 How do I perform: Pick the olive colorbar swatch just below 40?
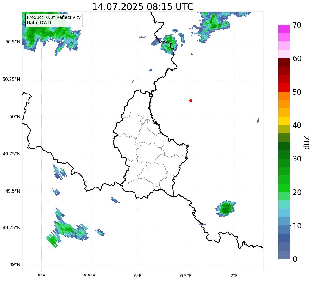coord(284,129)
